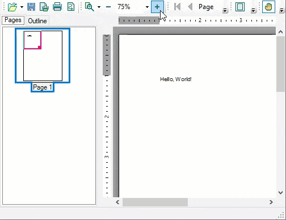This screenshot has height=220, width=286.
Task: Click the horizontal scrollbar thumb
Action: (155, 202)
